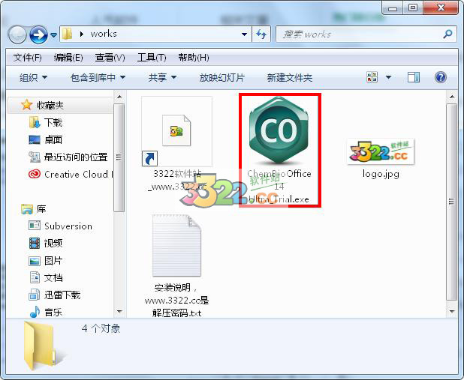Toggle the preview pane icon

click(x=414, y=77)
